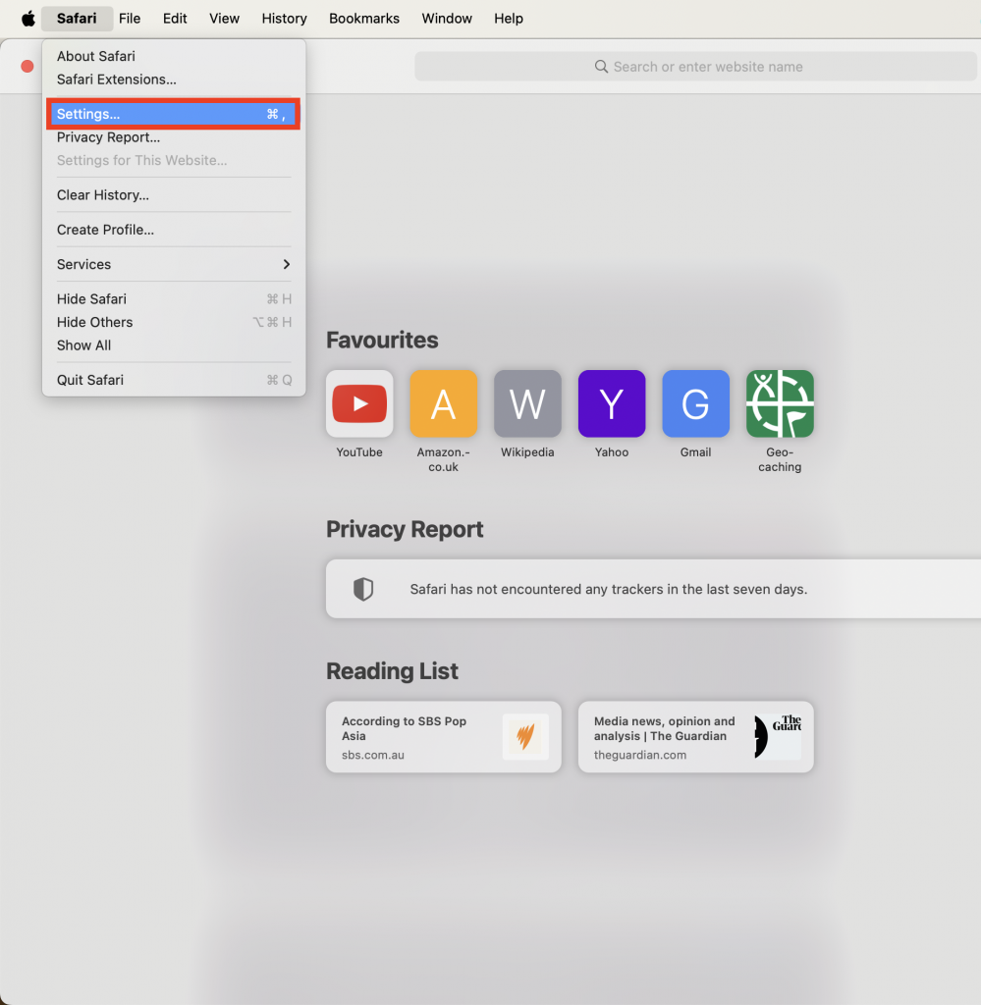
Task: Open the Safari menu in menu bar
Action: point(77,19)
